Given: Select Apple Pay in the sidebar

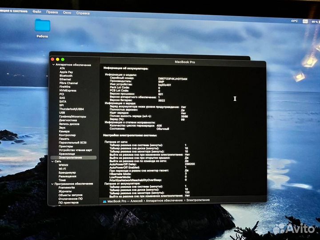Looking at the screenshot, I should coord(66,72).
